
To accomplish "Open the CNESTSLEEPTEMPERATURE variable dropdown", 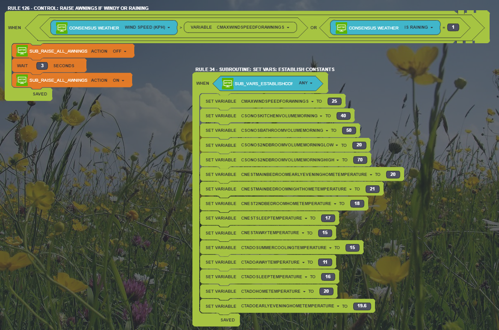I will [305, 218].
